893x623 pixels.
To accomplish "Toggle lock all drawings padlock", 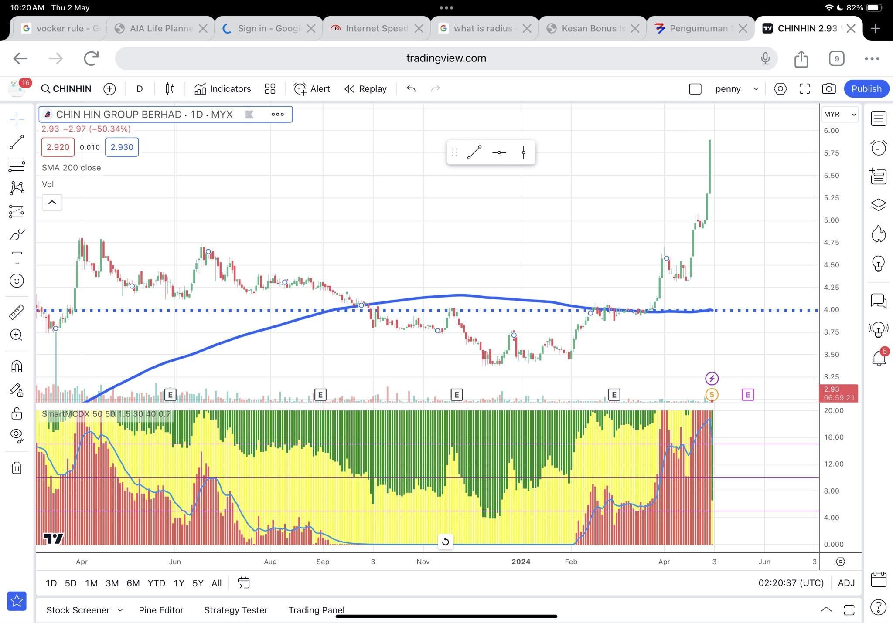I will [x=17, y=413].
